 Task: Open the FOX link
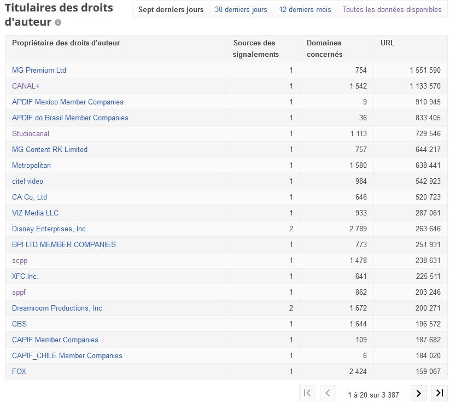pyautogui.click(x=19, y=372)
